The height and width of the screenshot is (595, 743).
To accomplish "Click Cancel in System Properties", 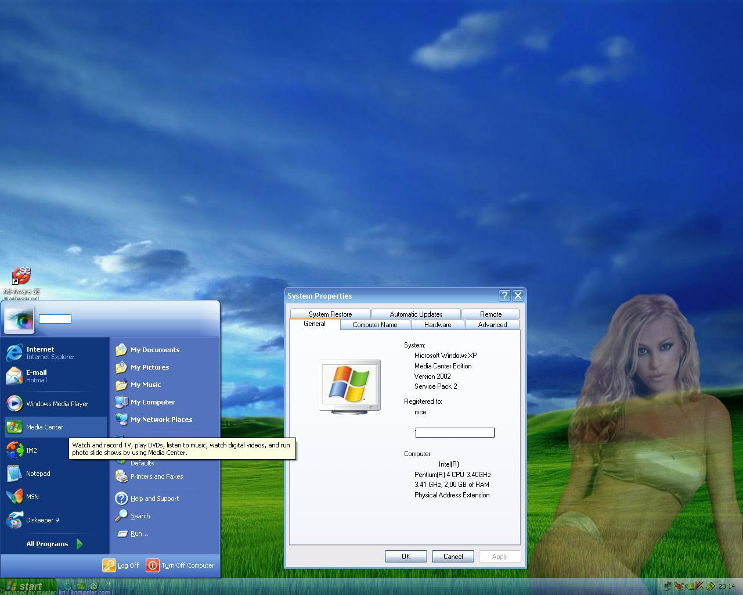I will [453, 557].
